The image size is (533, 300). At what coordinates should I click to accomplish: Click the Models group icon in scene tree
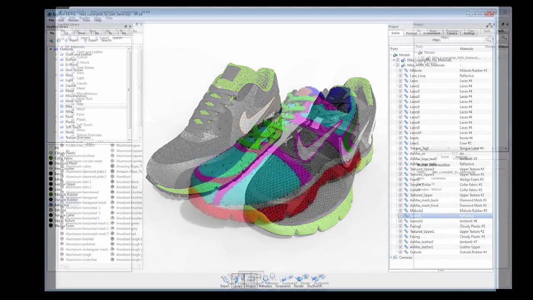395,55
